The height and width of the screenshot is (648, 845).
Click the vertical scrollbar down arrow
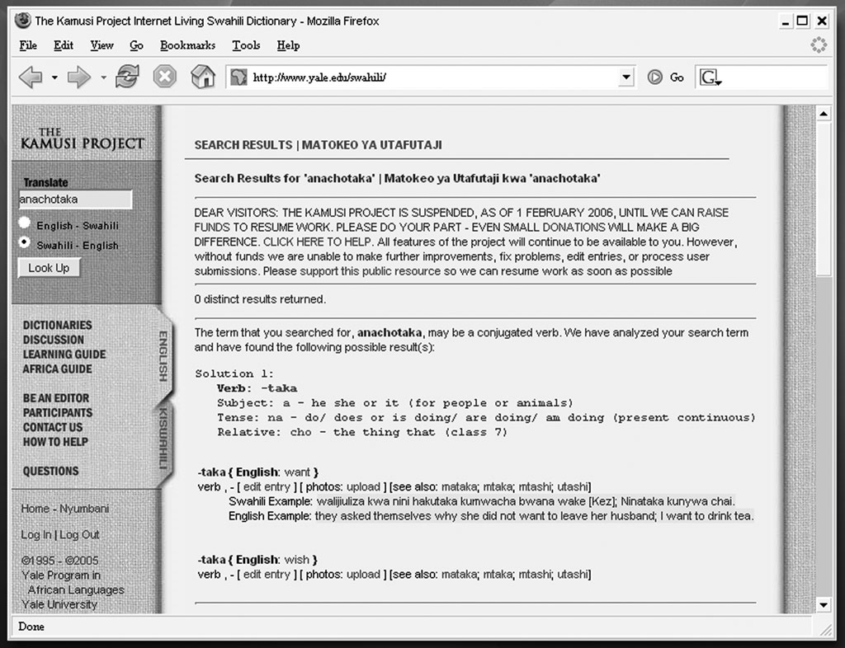pos(823,605)
